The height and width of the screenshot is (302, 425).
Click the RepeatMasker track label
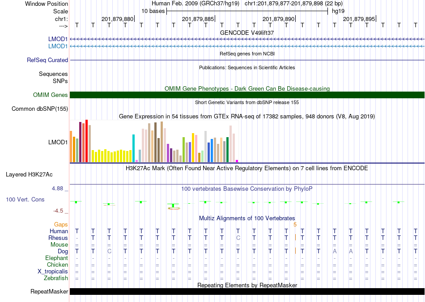pyautogui.click(x=49, y=291)
